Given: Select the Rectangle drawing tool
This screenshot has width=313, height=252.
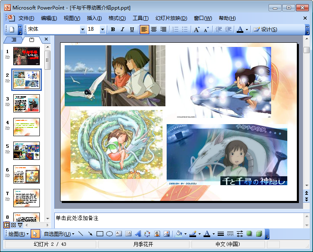Looking at the screenshot, I should coord(100,234).
